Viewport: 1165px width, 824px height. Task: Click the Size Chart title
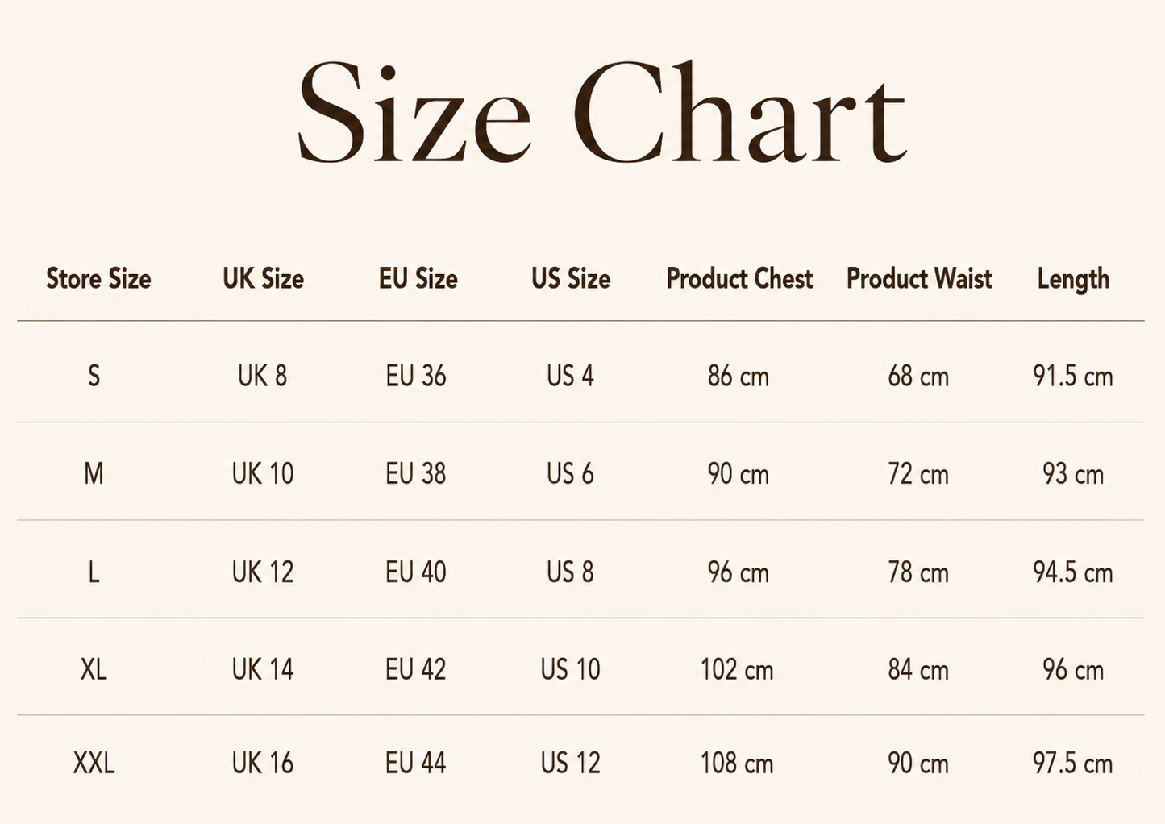[x=602, y=114]
